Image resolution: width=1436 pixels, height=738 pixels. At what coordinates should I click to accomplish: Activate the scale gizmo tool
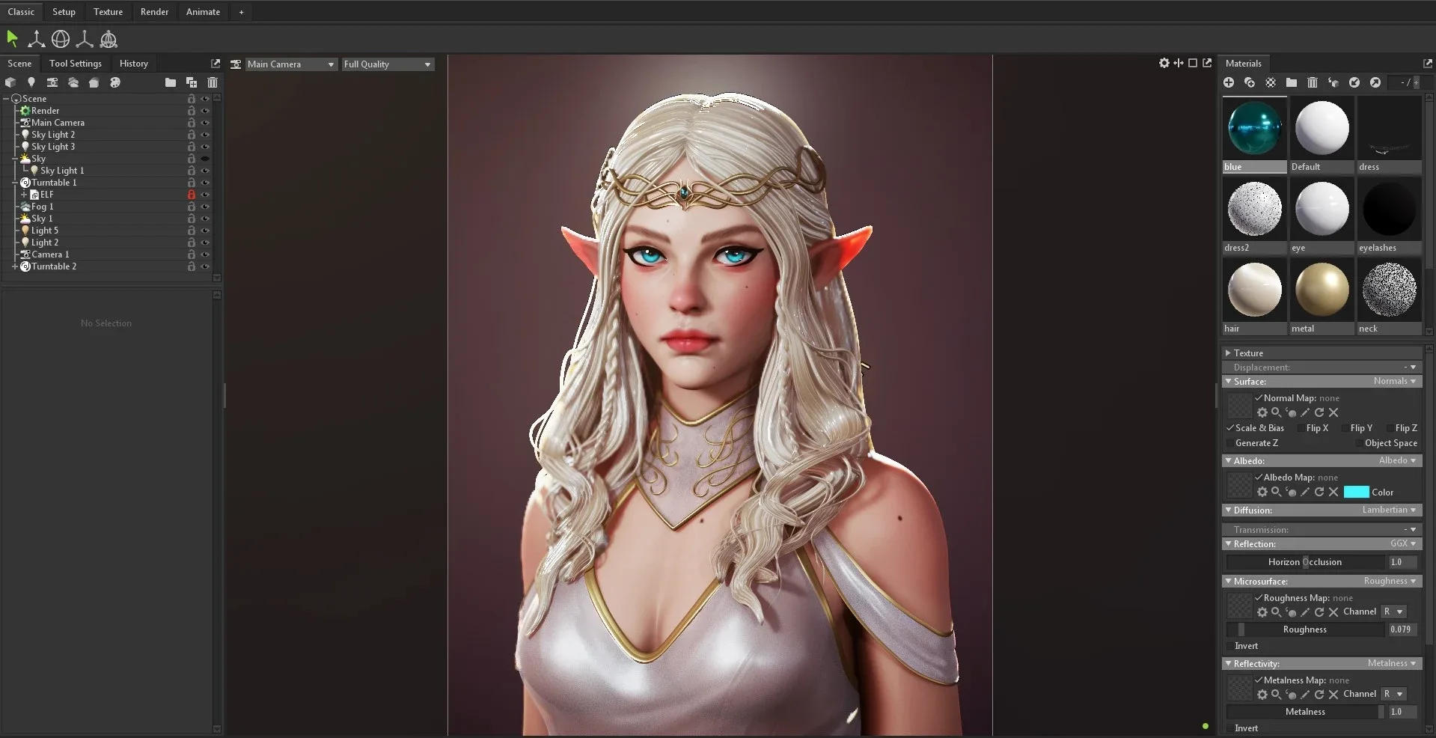click(85, 39)
